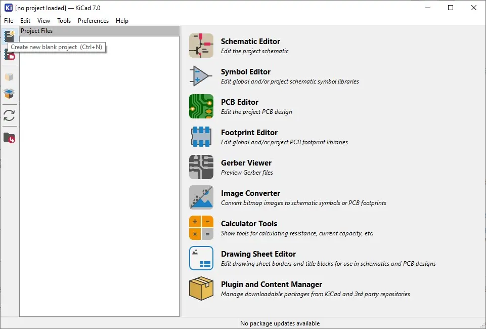Click the "Show tools for calculating resistance" description
Image resolution: width=486 pixels, height=329 pixels.
297,233
